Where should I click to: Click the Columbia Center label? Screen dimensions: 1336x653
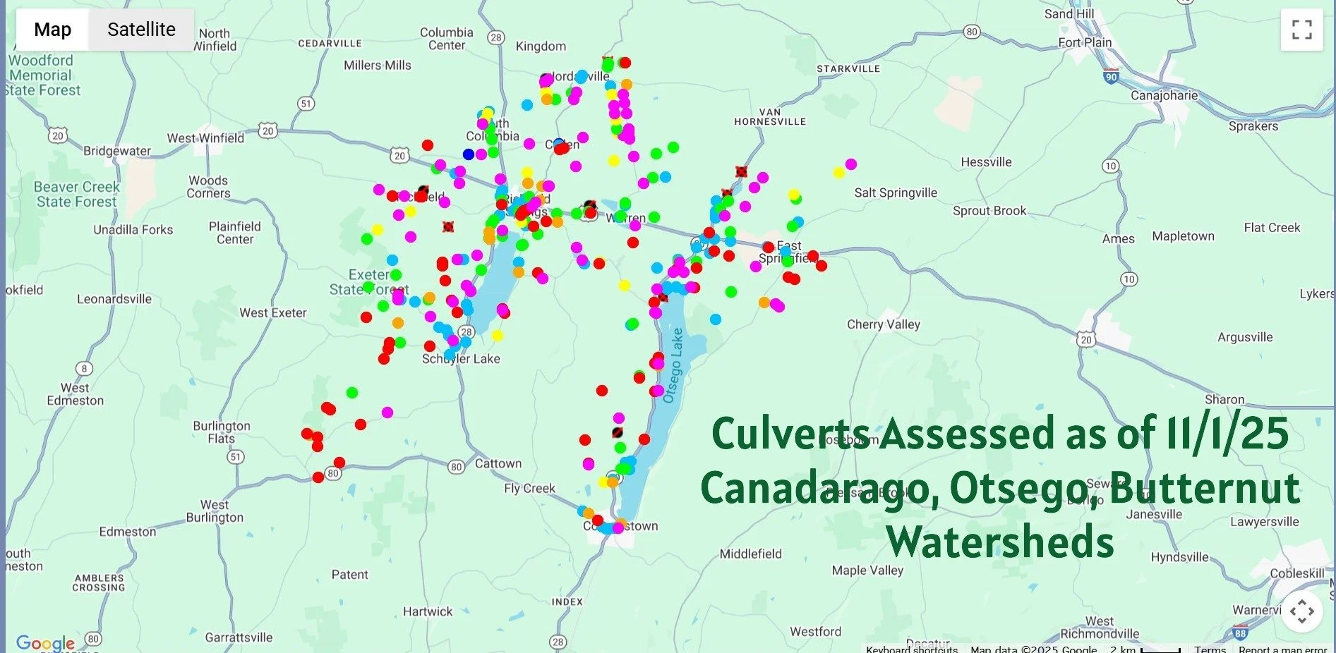coord(447,39)
